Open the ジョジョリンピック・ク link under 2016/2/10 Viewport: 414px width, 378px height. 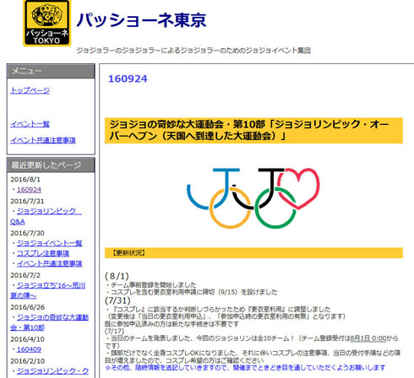tap(52, 371)
